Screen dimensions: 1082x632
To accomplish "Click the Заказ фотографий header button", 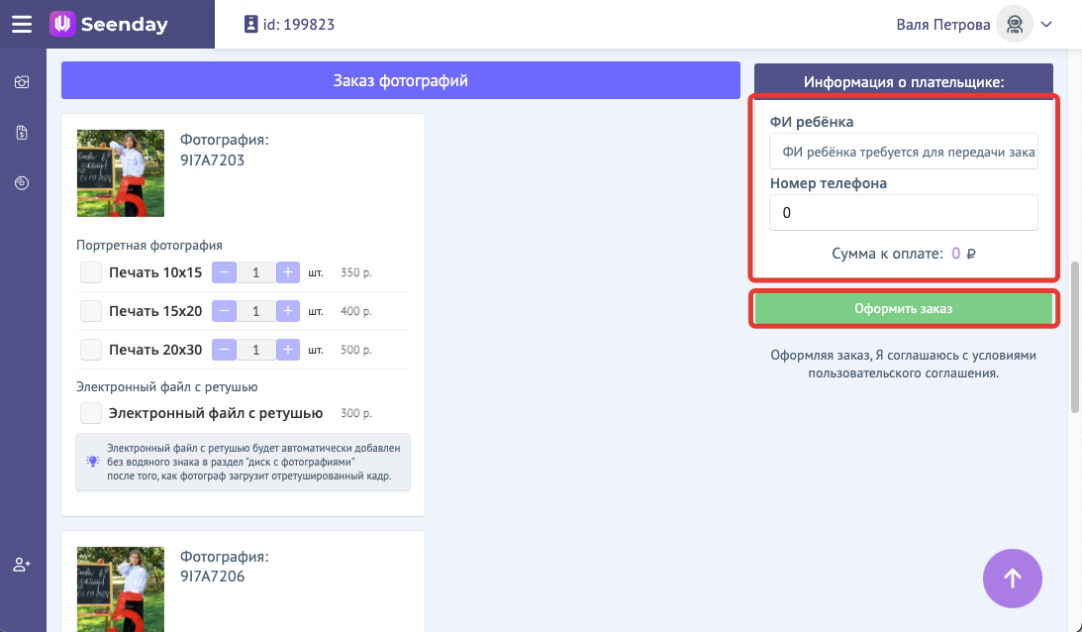I will 400,80.
